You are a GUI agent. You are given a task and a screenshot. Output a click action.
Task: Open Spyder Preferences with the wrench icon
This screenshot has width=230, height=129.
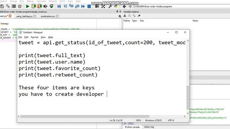click(x=110, y=6)
